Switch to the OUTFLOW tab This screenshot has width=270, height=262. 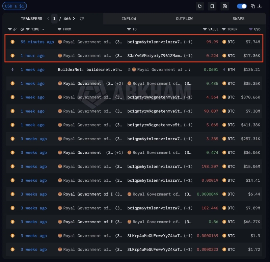click(184, 19)
